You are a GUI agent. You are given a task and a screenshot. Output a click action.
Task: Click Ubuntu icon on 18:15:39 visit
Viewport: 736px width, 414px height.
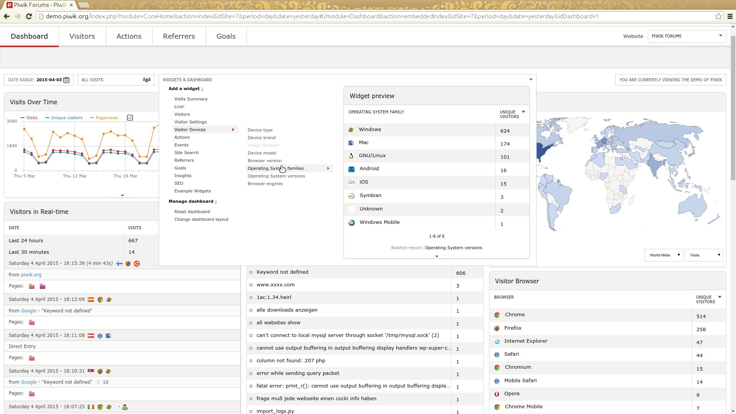137,264
